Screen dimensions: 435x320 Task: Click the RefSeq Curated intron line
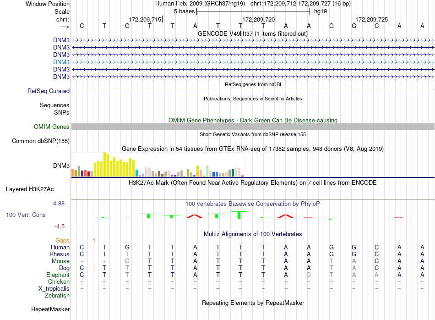[253, 91]
